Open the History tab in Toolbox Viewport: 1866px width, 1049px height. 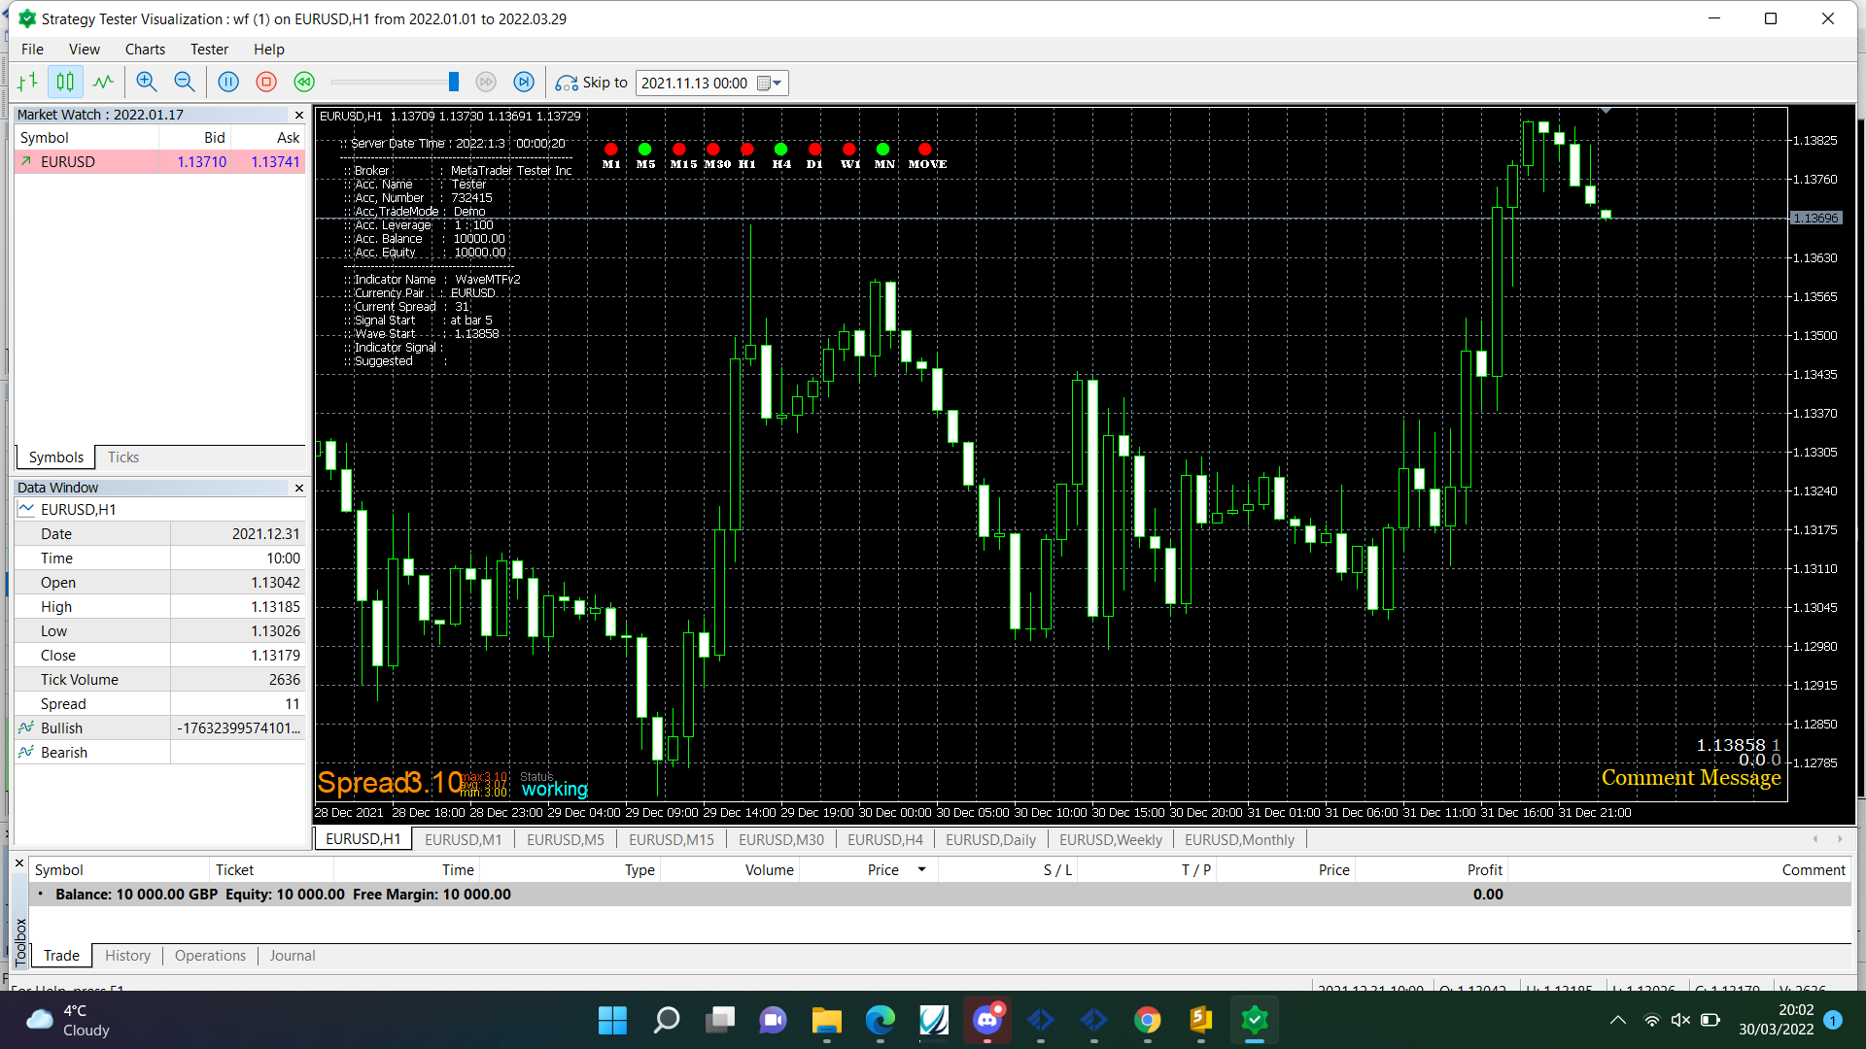coord(128,956)
